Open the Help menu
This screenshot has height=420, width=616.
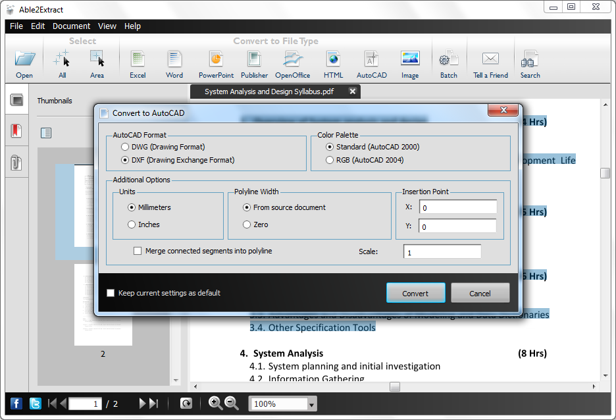(x=132, y=26)
